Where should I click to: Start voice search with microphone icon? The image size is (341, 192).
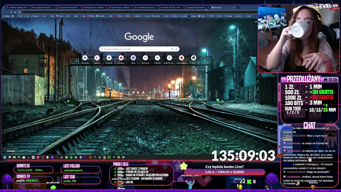point(172,49)
